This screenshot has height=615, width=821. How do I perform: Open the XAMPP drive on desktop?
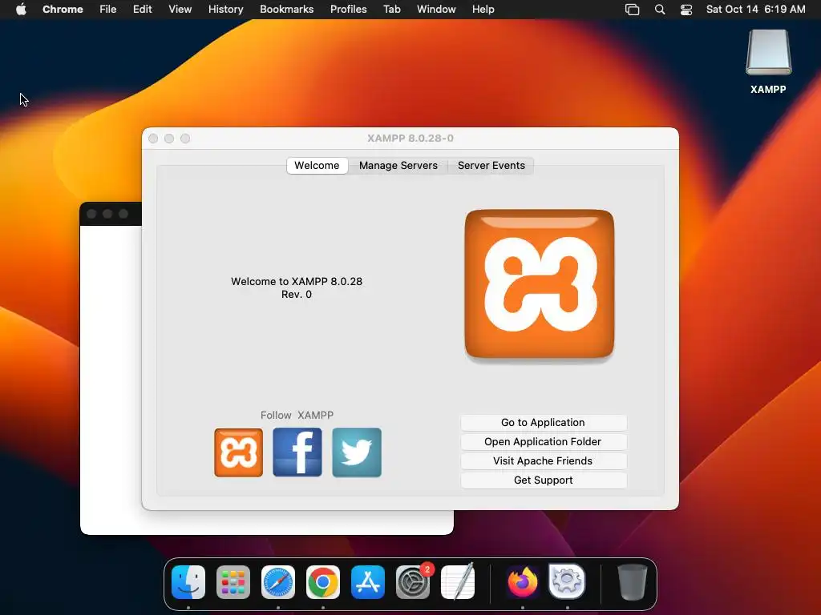pos(768,62)
